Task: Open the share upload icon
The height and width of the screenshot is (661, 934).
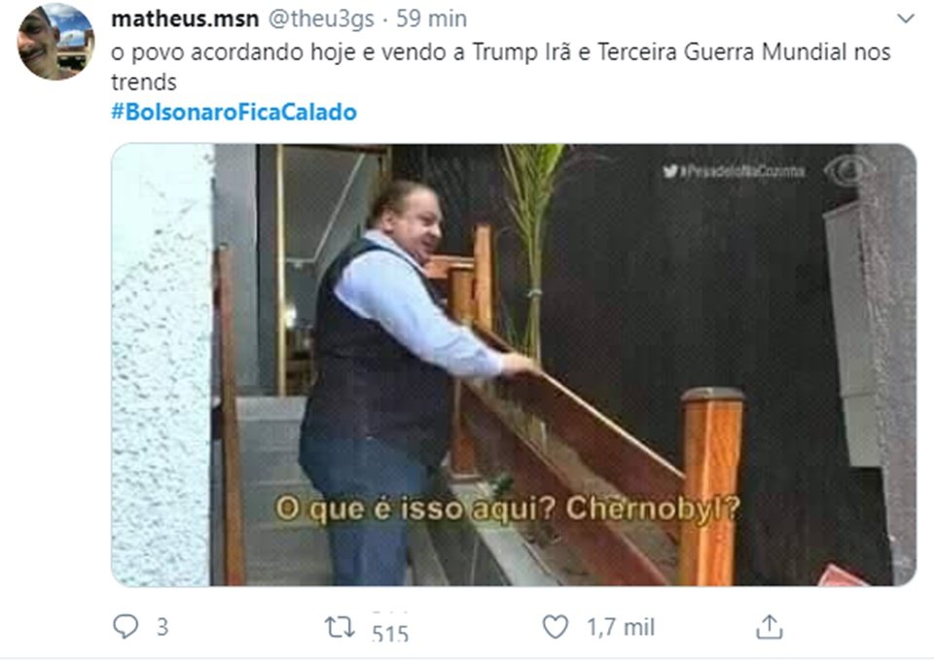Action: 769,627
